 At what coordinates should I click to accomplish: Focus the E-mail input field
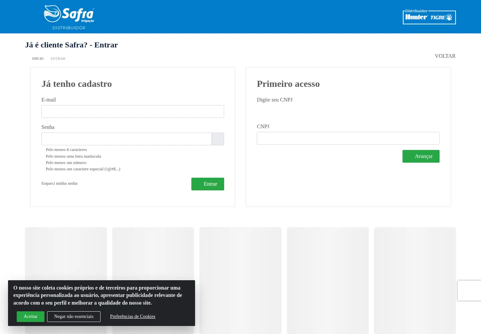[x=133, y=112]
